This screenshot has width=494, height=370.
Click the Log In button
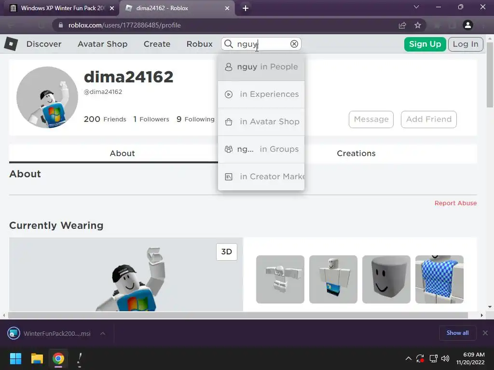click(466, 44)
